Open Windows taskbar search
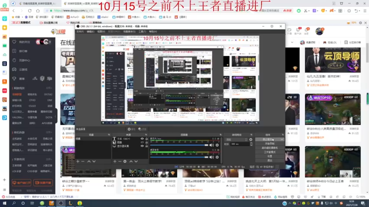 click(14, 203)
